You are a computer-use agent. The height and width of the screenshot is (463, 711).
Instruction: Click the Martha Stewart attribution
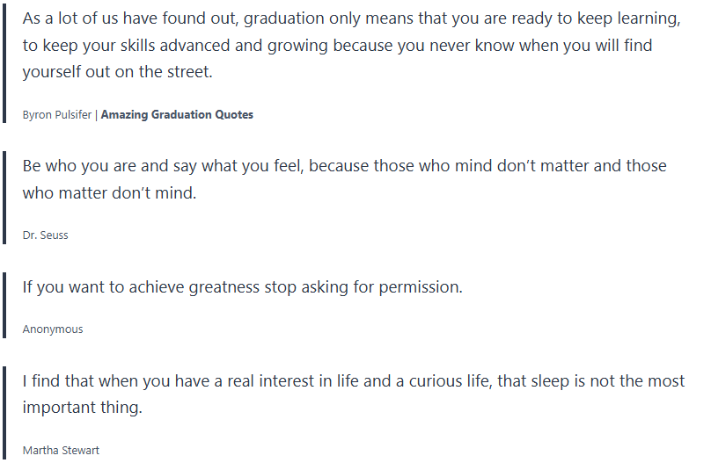[x=61, y=450]
